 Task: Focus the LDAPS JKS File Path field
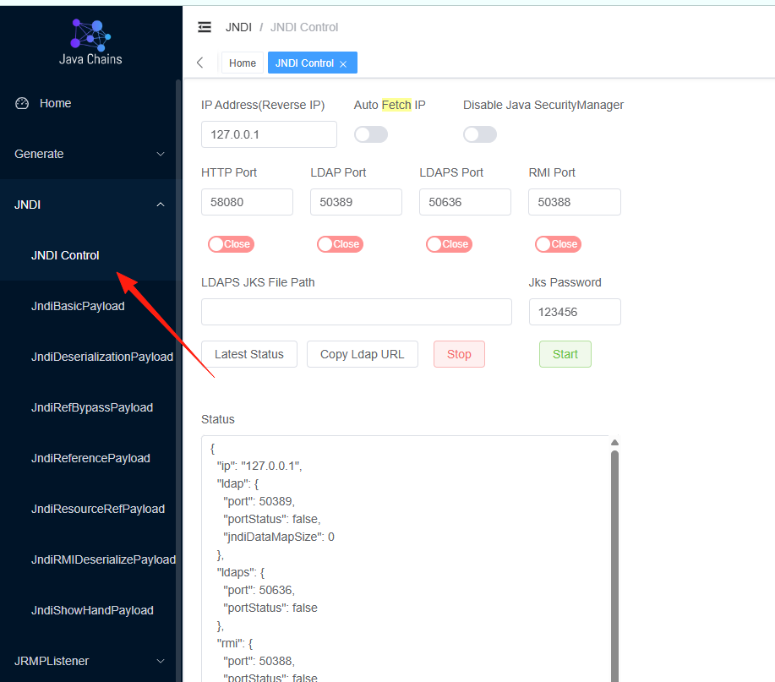point(357,312)
